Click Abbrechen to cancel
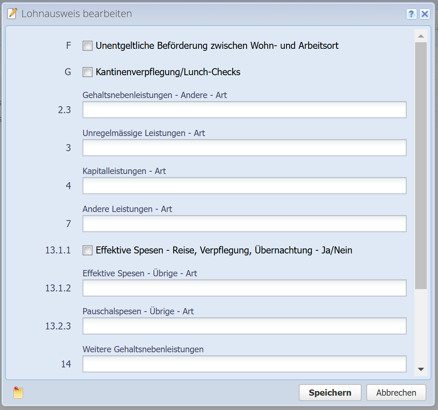 (x=396, y=393)
